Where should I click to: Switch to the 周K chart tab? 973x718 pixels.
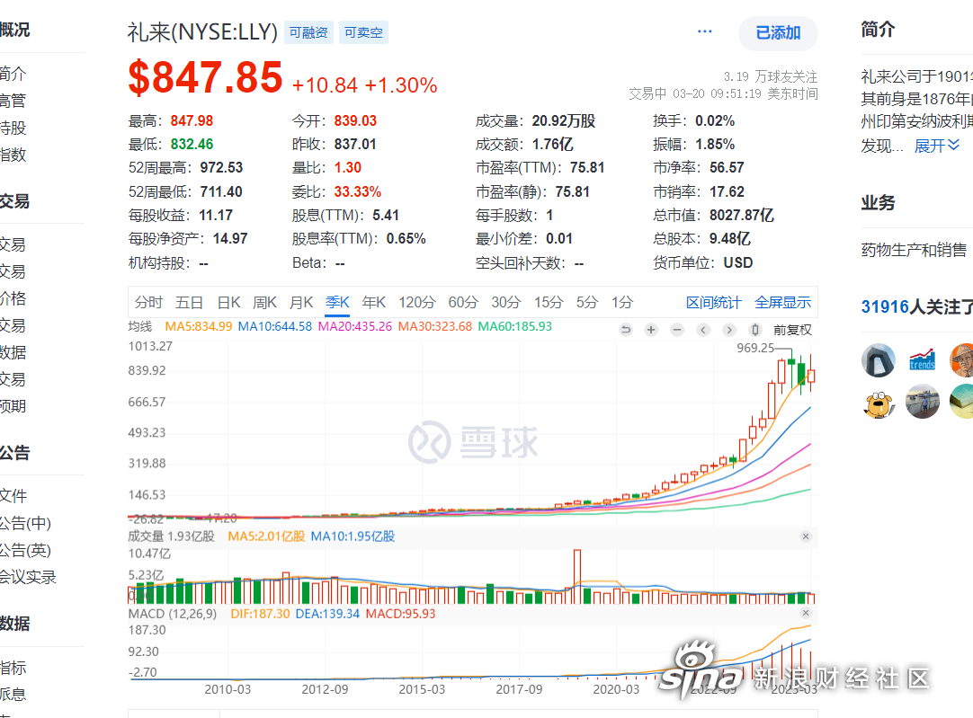264,303
